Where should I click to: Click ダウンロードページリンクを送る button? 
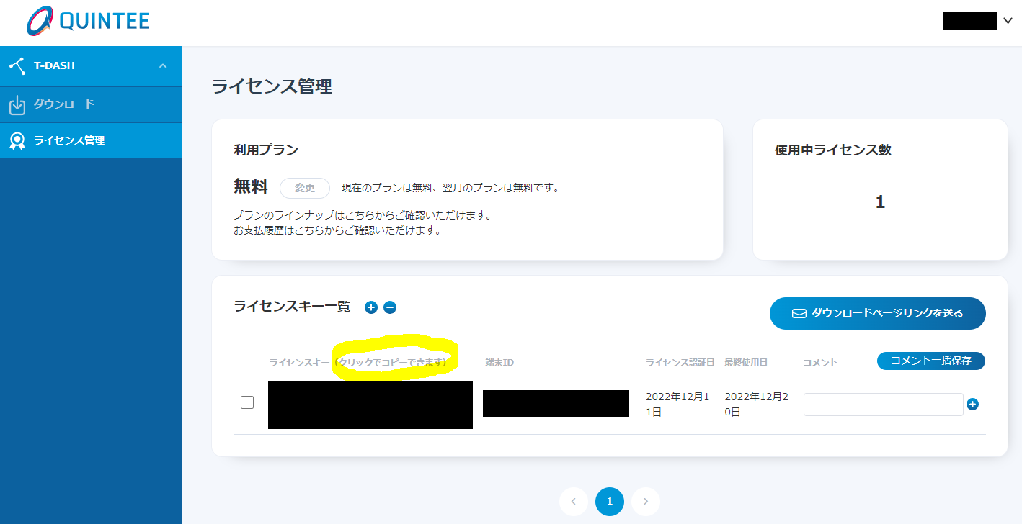tap(878, 313)
